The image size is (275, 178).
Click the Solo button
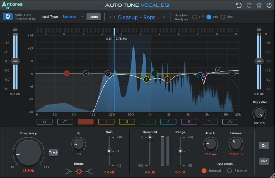click(264, 161)
